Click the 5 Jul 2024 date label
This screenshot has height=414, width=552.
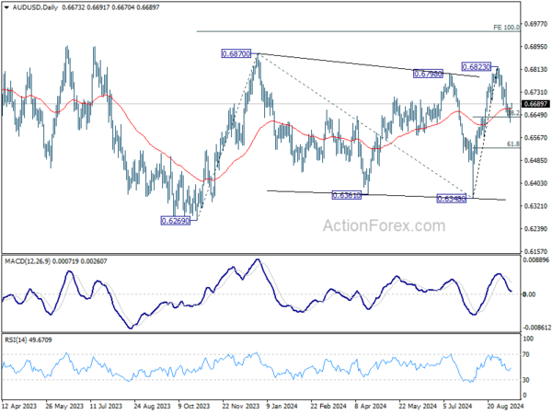pyautogui.click(x=457, y=407)
